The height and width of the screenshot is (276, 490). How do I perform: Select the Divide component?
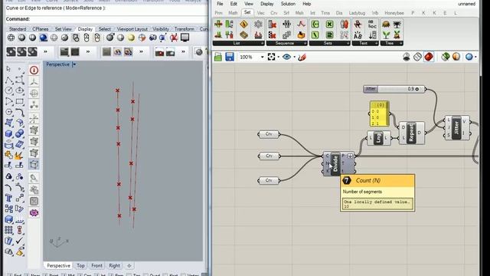tap(338, 163)
